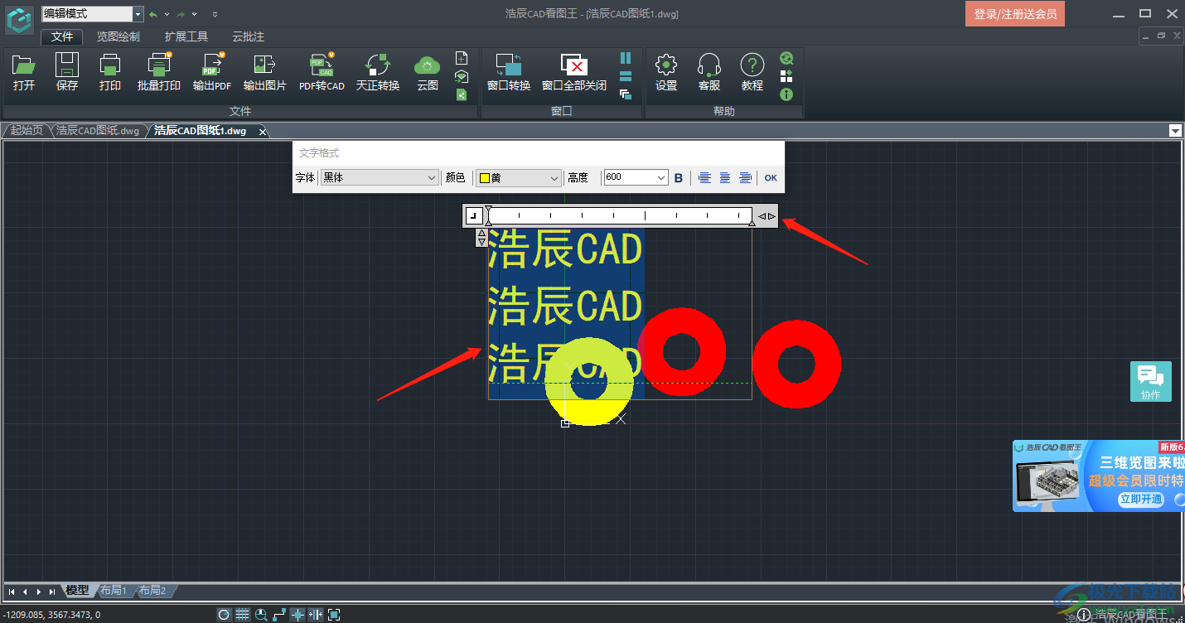
Task: Click the zoom magnifier icon in status bar
Action: click(261, 615)
